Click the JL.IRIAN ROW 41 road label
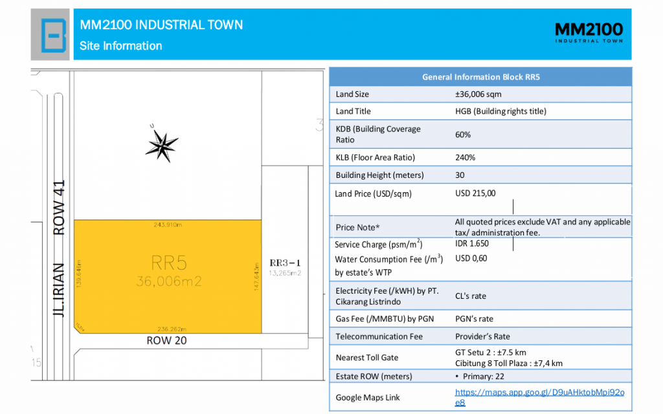 59,248
